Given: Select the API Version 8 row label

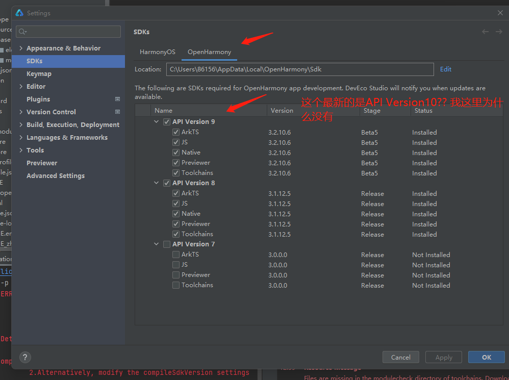Looking at the screenshot, I should point(193,183).
